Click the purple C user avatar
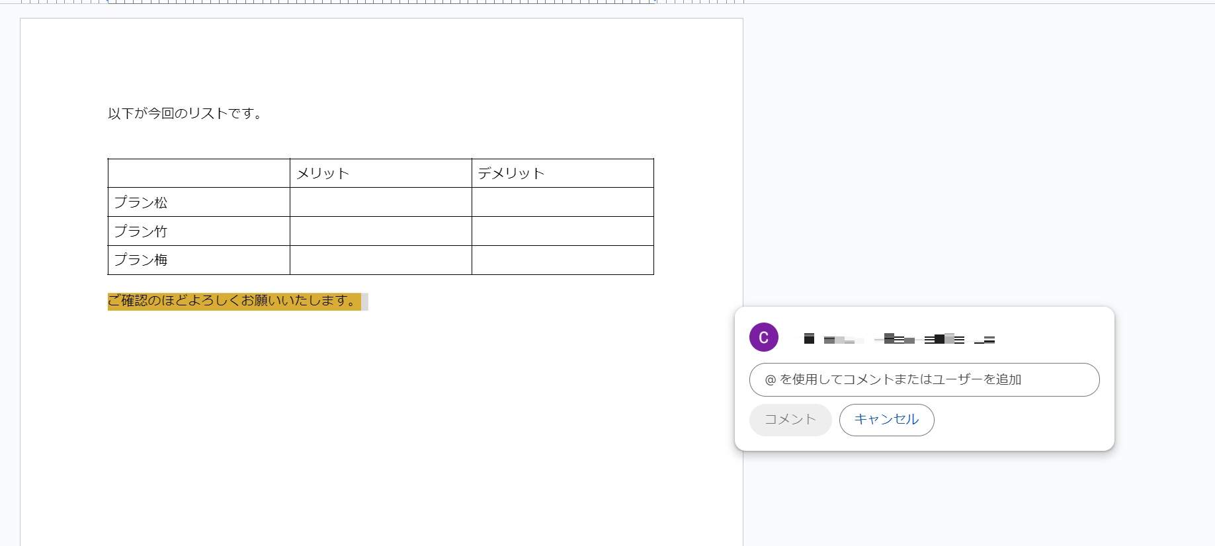 point(763,337)
